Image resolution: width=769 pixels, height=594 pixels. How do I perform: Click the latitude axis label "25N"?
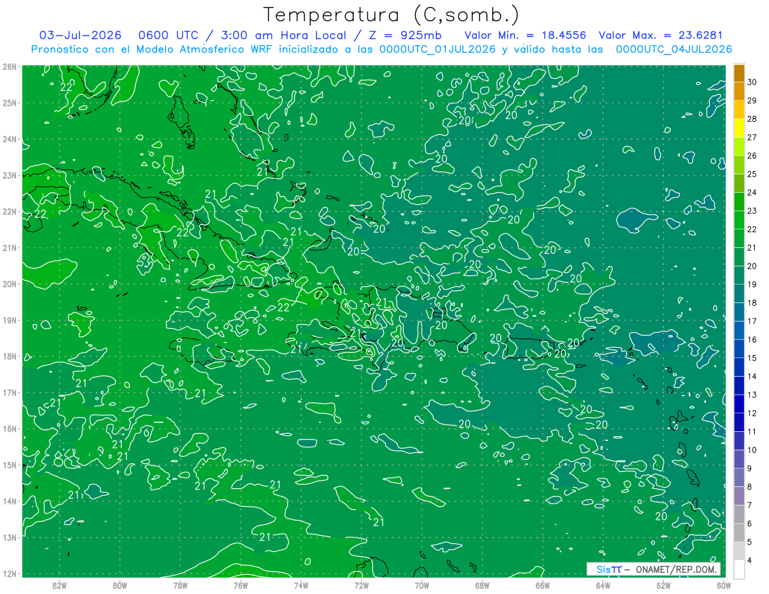[10, 103]
